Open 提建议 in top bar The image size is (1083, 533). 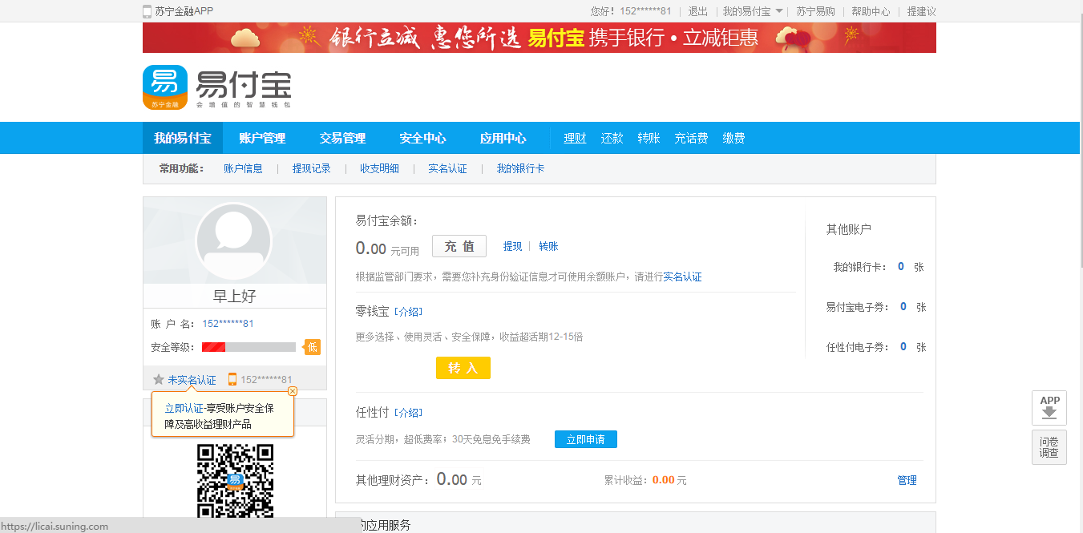[x=921, y=11]
